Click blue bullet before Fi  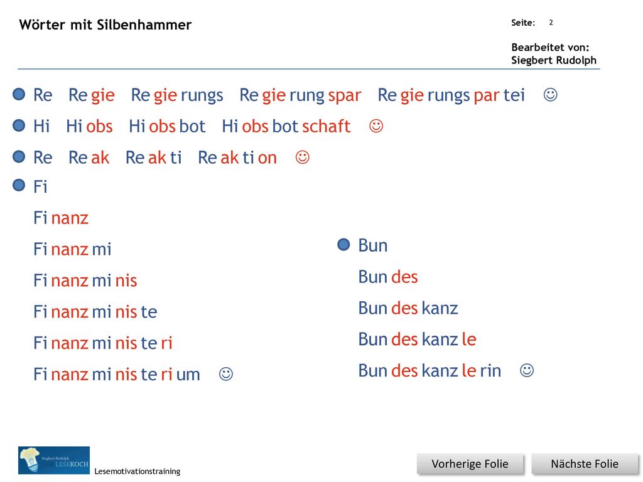tap(19, 185)
